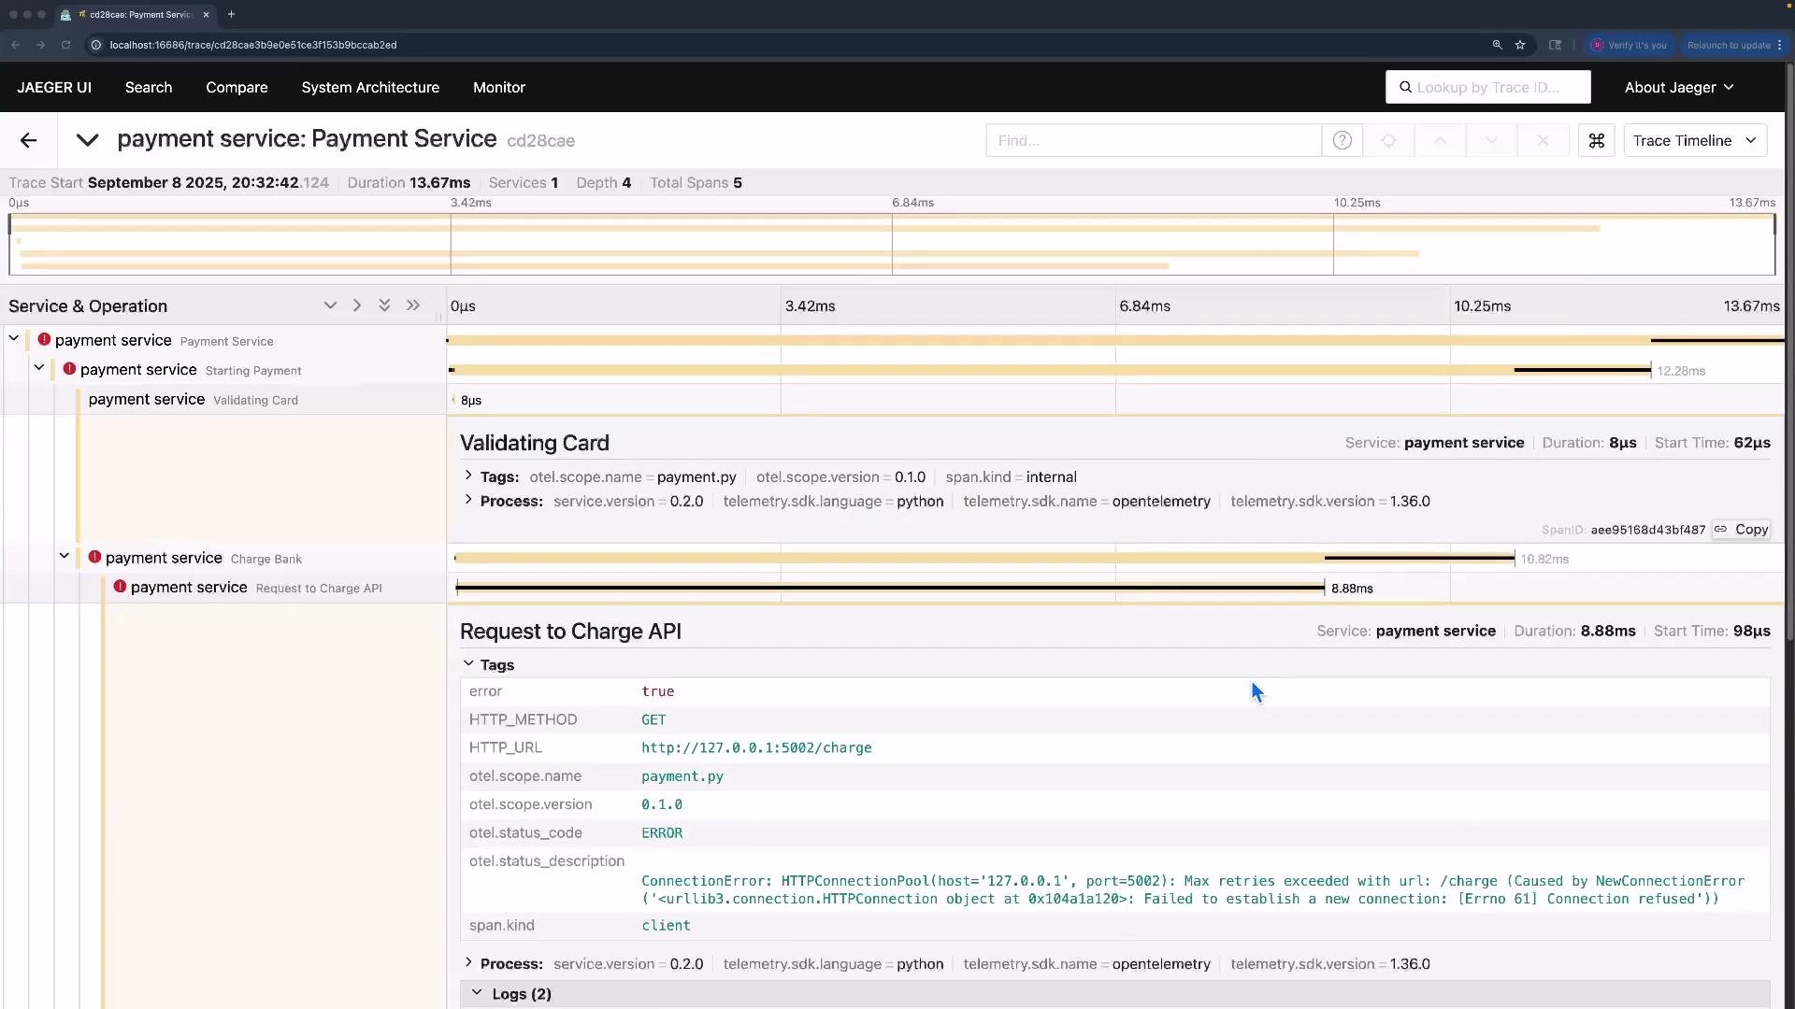Clear the find search with X icon
This screenshot has width=1795, height=1009.
[1543, 140]
